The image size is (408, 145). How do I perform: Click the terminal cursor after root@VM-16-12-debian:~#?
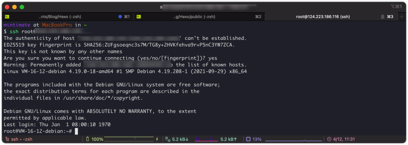coord(76,131)
